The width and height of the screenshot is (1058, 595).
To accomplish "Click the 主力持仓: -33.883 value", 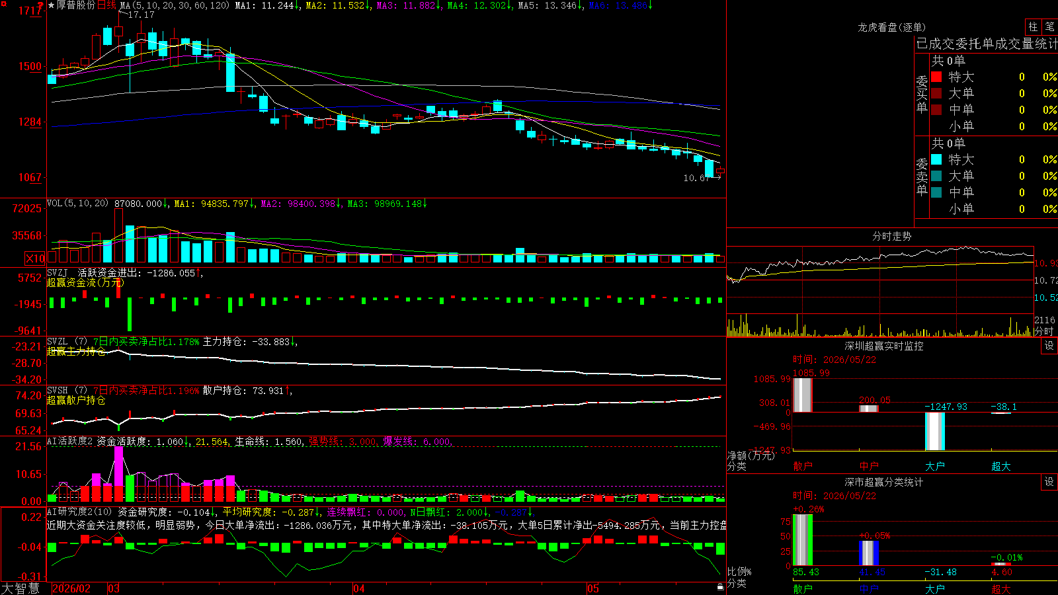I will [249, 342].
